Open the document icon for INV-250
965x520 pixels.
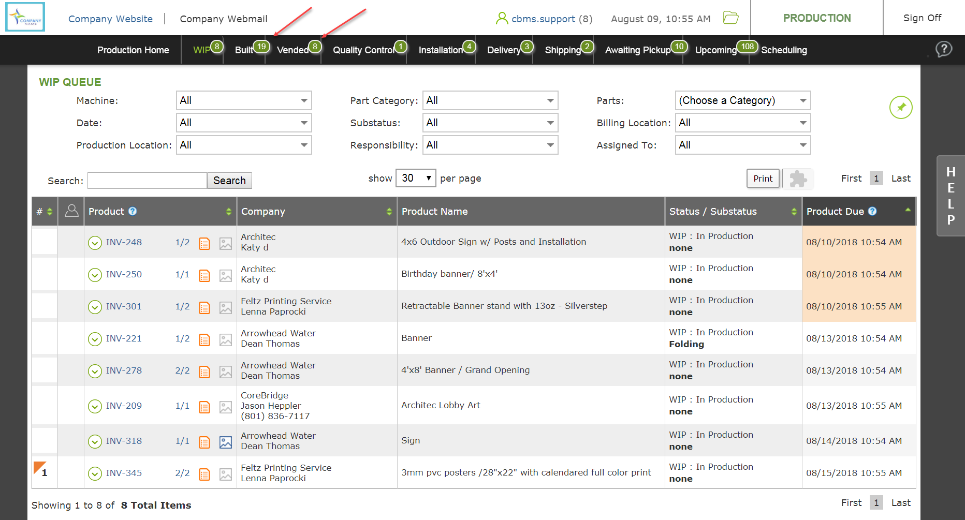[204, 275]
